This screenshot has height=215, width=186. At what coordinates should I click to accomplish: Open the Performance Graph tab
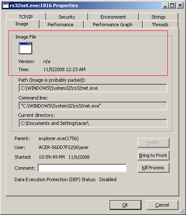point(113,25)
